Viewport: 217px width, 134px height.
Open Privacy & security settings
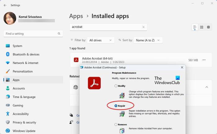[33, 122]
